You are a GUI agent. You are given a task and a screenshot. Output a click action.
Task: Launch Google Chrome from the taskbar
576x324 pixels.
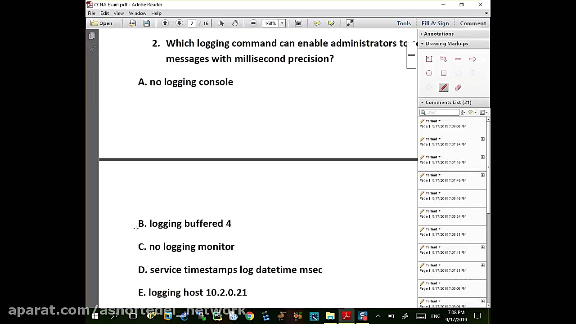pos(249,316)
